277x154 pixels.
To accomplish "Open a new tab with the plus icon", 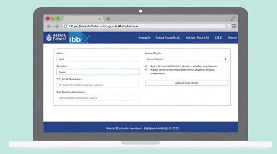I will pyautogui.click(x=108, y=19).
